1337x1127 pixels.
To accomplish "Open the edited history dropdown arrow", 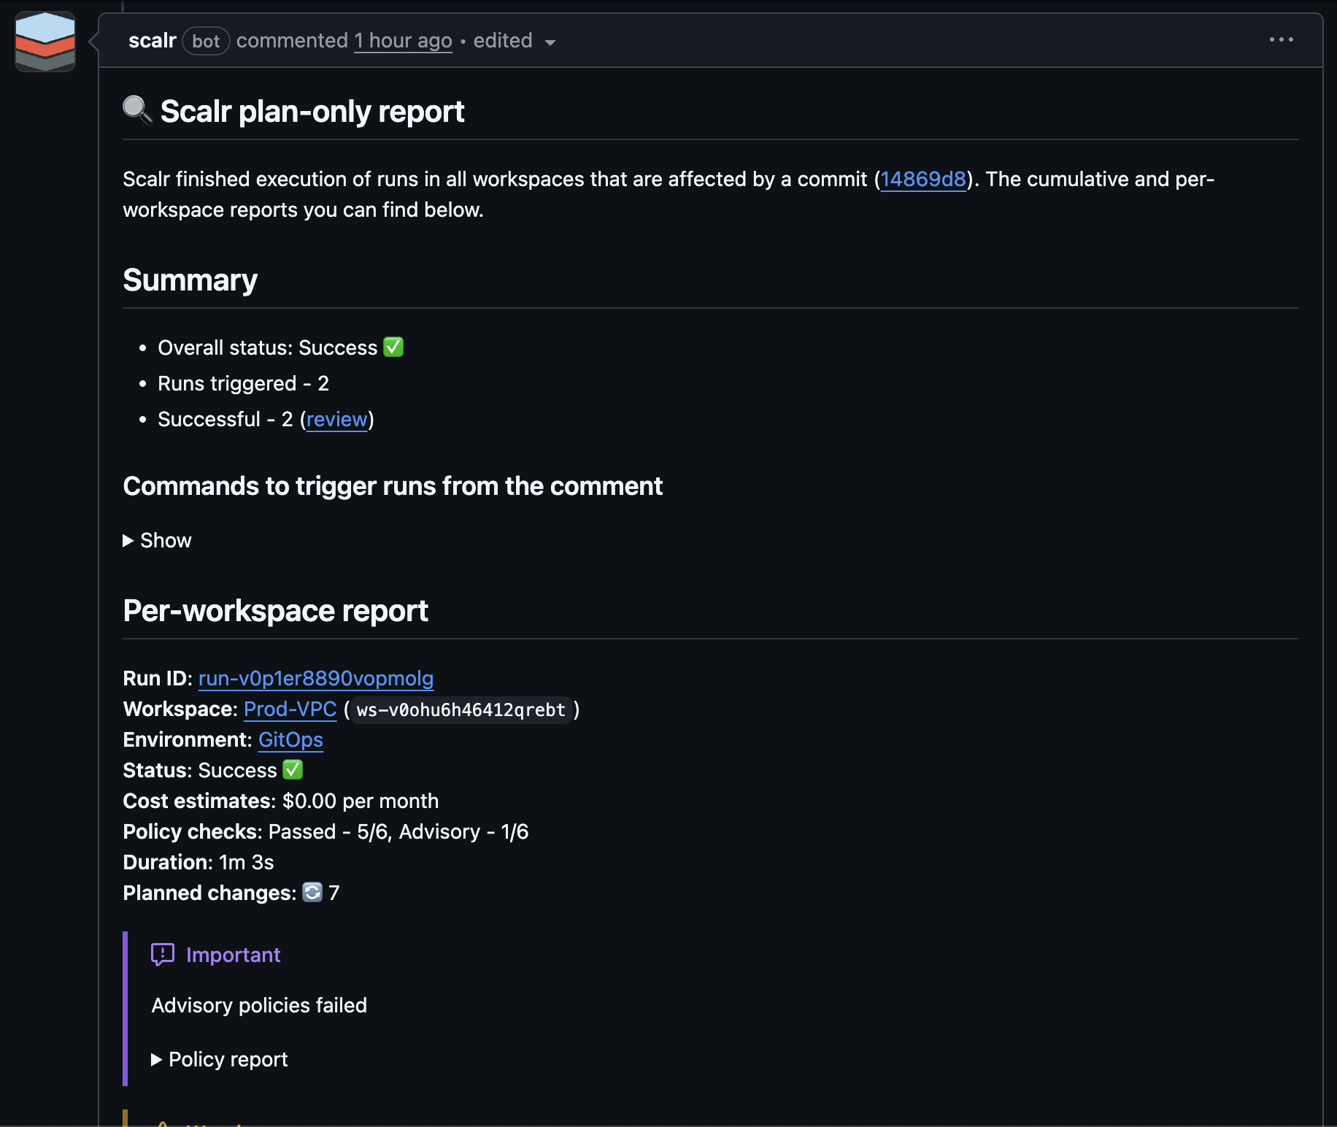I will (550, 42).
